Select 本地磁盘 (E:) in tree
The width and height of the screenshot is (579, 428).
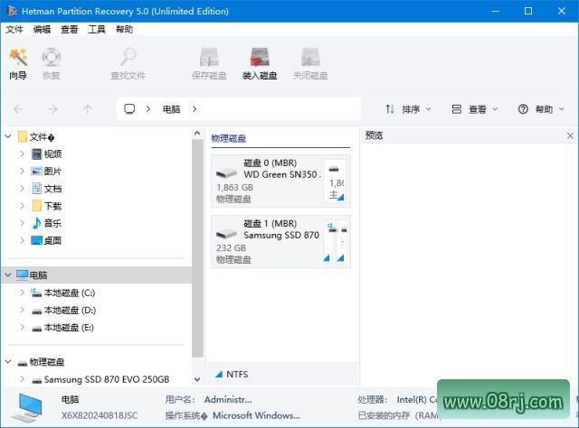(62, 328)
